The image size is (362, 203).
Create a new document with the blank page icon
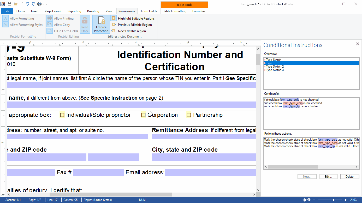coord(21,4)
